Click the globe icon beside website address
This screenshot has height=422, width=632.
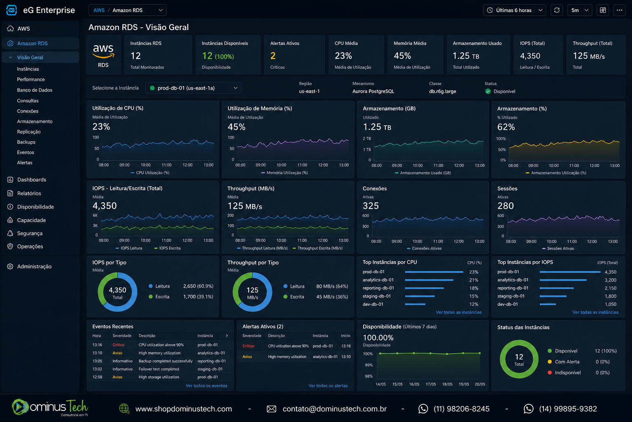(x=124, y=408)
